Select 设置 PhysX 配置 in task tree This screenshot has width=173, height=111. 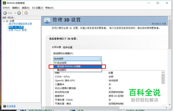[17, 30]
